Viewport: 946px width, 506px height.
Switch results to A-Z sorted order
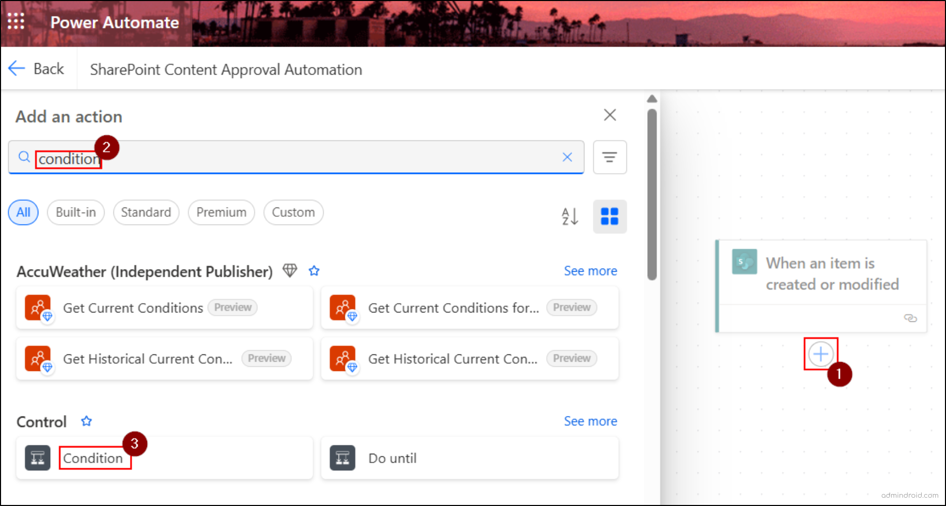click(x=570, y=217)
